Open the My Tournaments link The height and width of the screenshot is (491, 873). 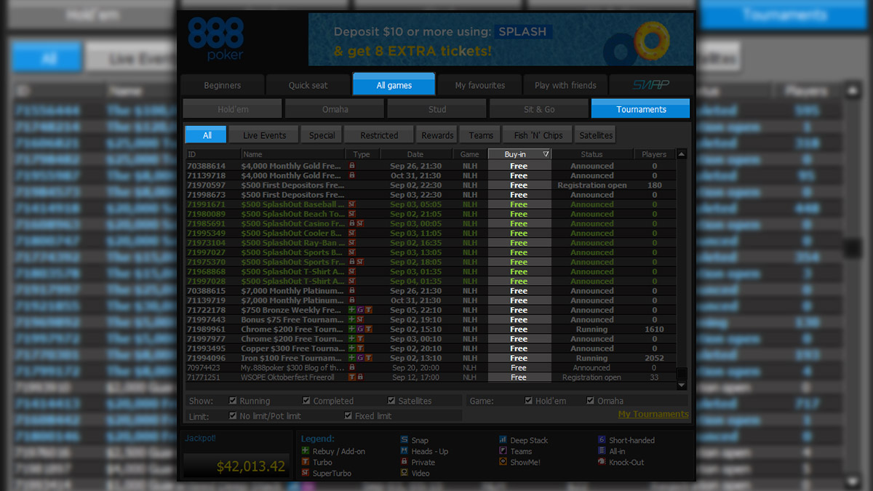click(653, 414)
